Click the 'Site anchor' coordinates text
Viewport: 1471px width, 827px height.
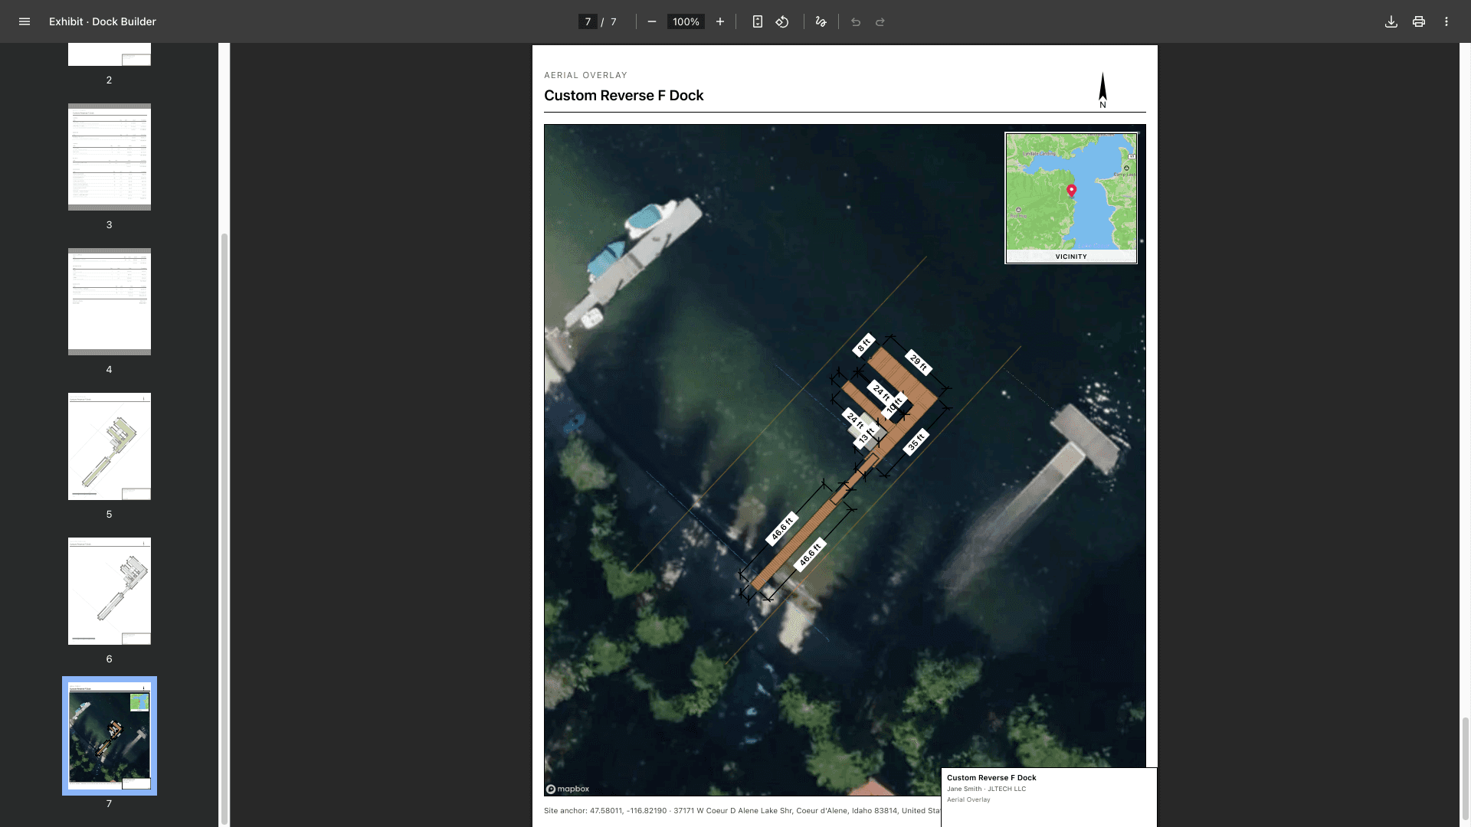pos(742,810)
